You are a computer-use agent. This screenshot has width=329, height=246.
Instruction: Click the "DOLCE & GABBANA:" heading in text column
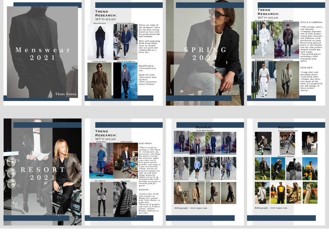pyautogui.click(x=311, y=22)
